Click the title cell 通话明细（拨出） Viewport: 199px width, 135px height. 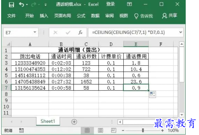pos(80,50)
